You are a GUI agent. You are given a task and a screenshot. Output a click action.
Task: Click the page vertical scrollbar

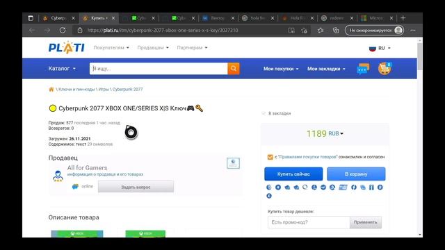pyautogui.click(x=420, y=57)
